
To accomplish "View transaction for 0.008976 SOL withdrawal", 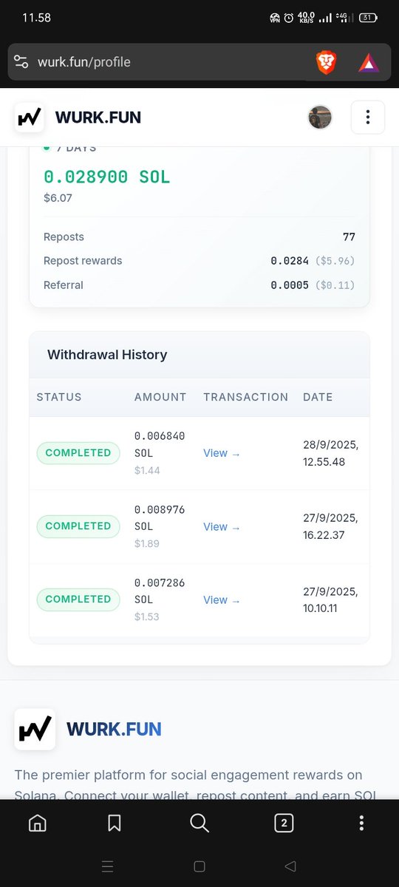I will click(x=222, y=527).
